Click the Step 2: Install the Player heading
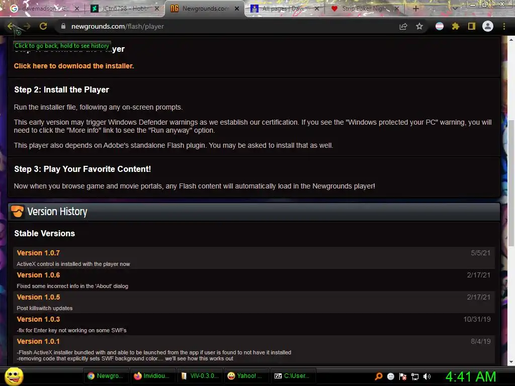The width and height of the screenshot is (515, 386). pyautogui.click(x=61, y=89)
